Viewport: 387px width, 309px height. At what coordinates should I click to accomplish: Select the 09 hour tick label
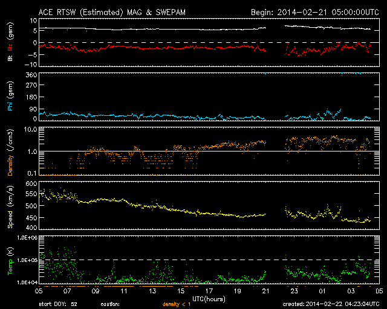(x=95, y=291)
